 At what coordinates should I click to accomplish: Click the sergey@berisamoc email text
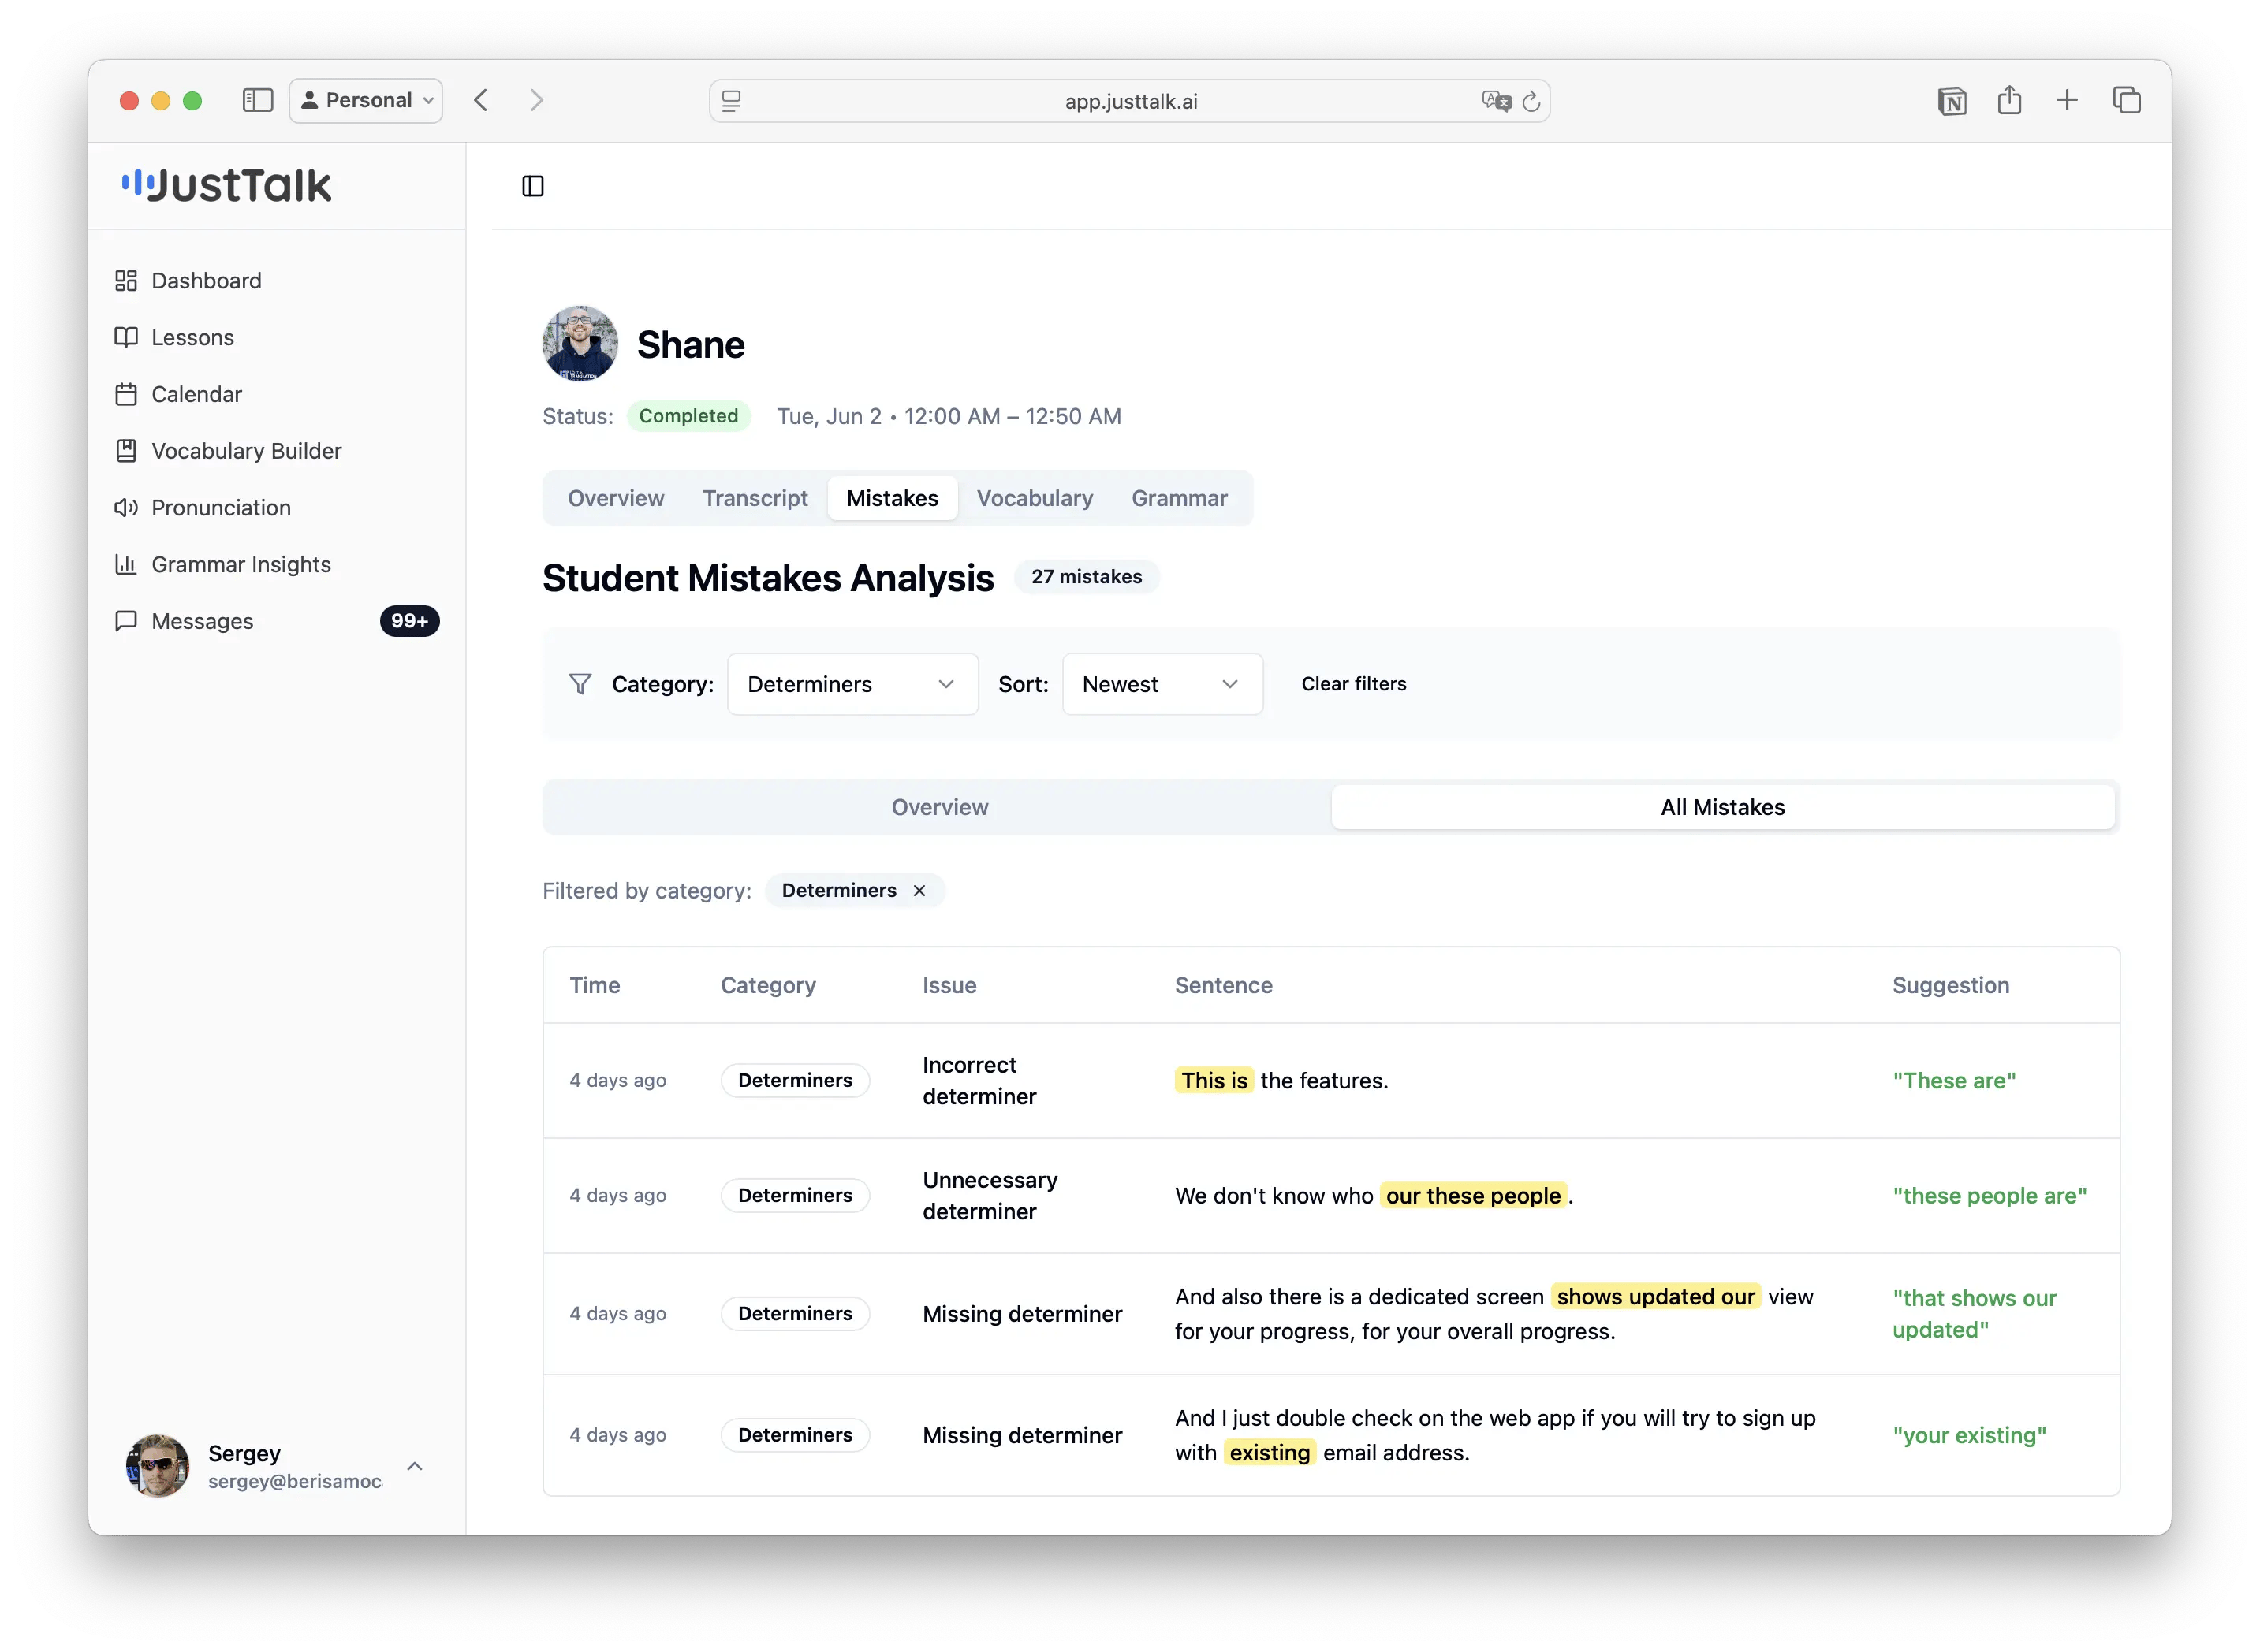pos(294,1482)
